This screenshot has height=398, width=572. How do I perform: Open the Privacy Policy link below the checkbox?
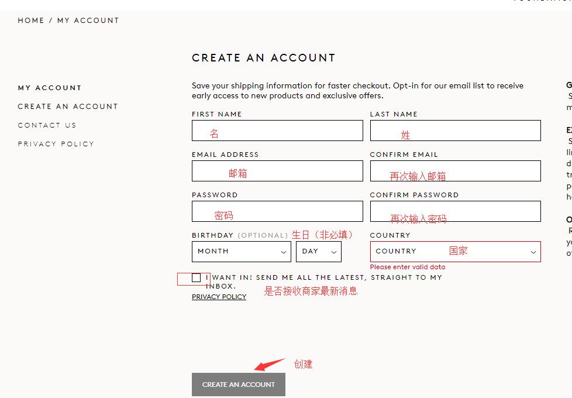pos(219,297)
